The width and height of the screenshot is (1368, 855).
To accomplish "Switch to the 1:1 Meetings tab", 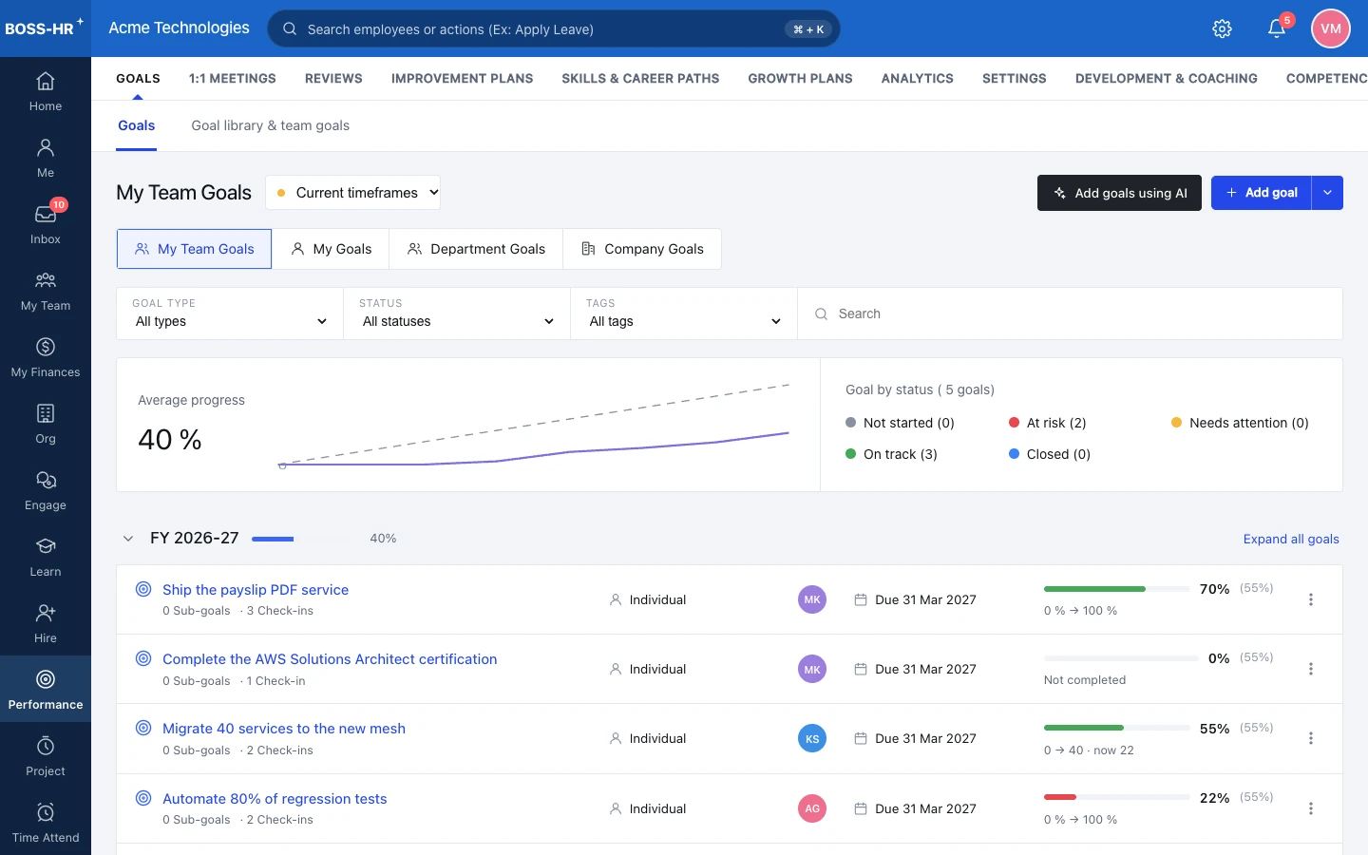I will (x=233, y=79).
